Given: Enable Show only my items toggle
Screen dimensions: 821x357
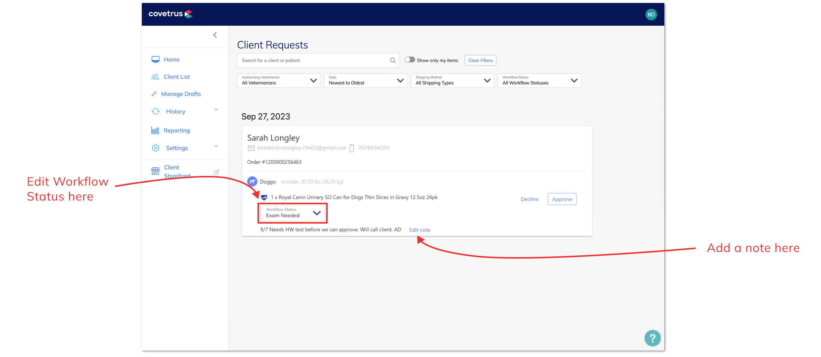Looking at the screenshot, I should [x=409, y=59].
